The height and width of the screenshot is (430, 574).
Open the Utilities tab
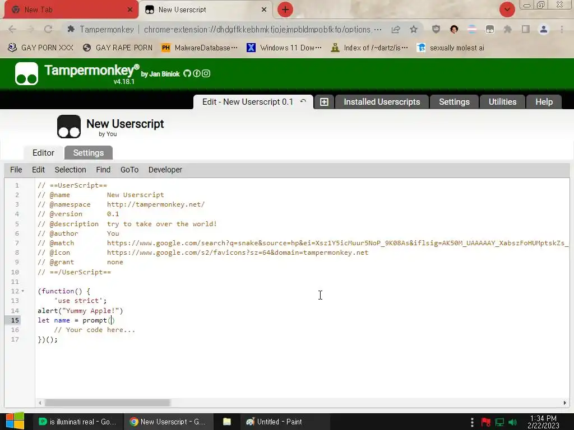(x=502, y=102)
